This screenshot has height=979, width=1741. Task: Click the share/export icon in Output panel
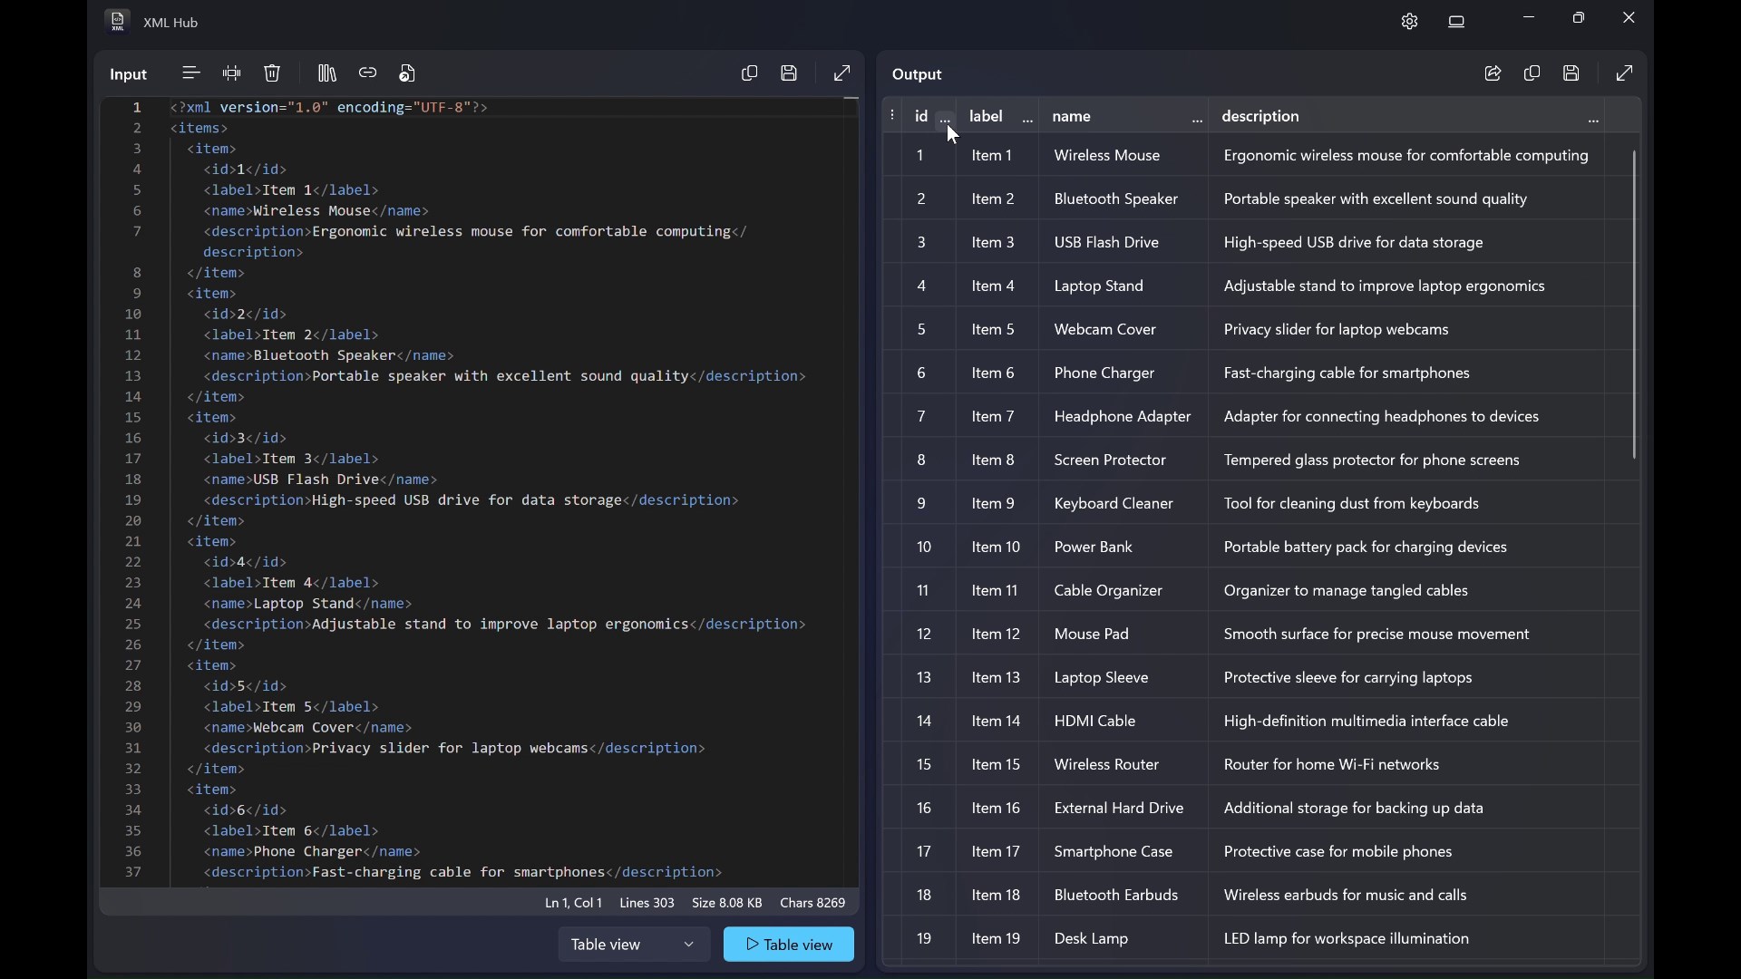coord(1493,73)
